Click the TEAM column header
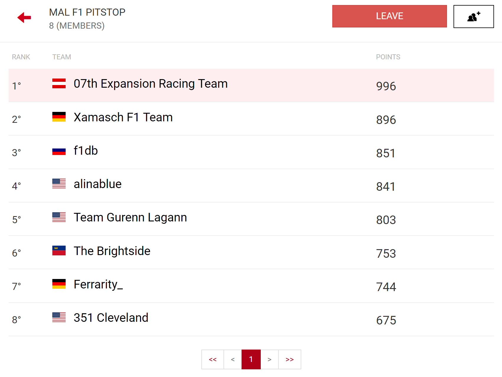Viewport: 502px width, 377px height. pos(61,57)
